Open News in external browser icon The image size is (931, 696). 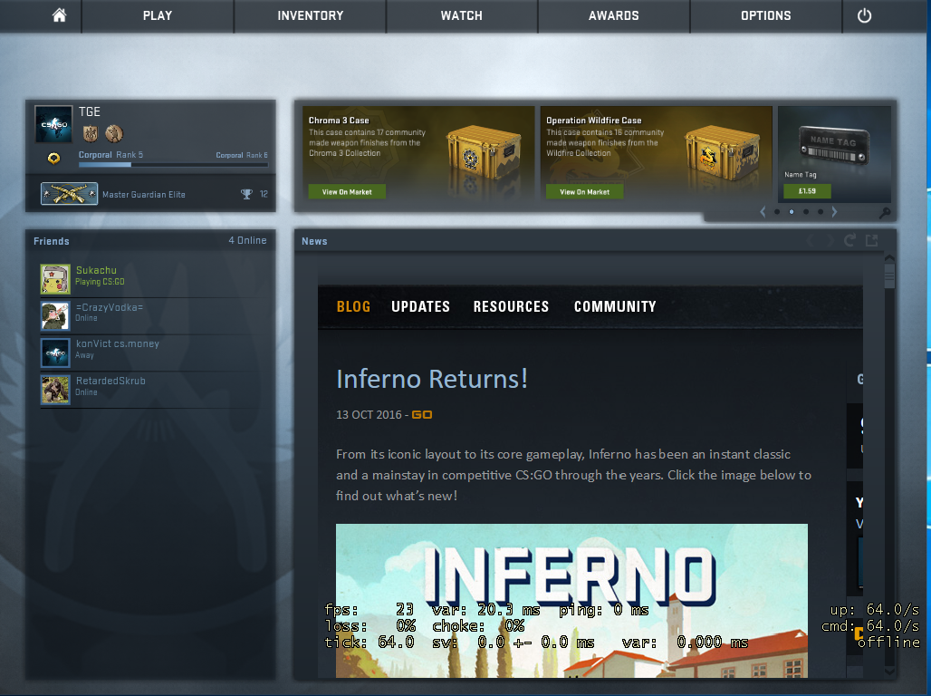[871, 240]
